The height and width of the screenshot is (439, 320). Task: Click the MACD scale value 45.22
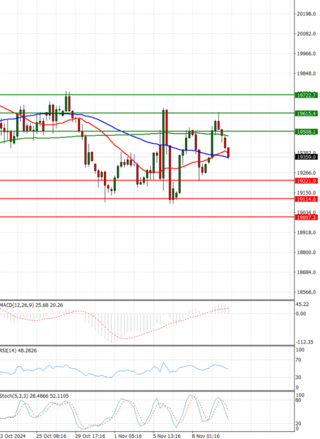pyautogui.click(x=302, y=305)
